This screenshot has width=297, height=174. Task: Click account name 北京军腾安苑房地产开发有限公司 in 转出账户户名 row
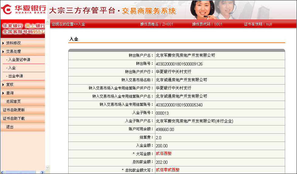pos(185,55)
